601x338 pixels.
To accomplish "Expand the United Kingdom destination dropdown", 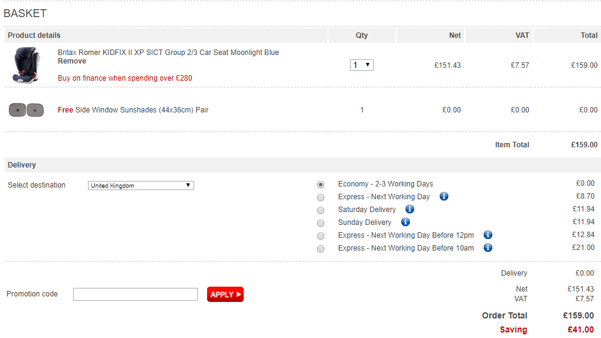I will [x=141, y=185].
